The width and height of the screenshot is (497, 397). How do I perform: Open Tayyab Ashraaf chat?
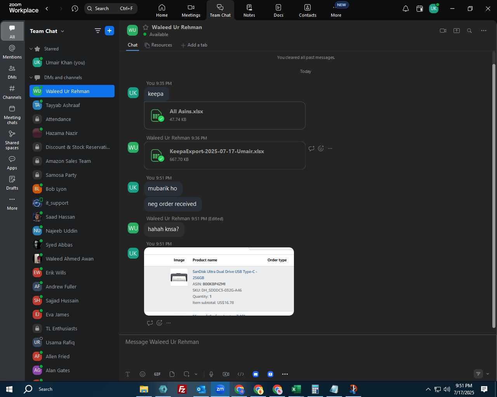(72, 105)
